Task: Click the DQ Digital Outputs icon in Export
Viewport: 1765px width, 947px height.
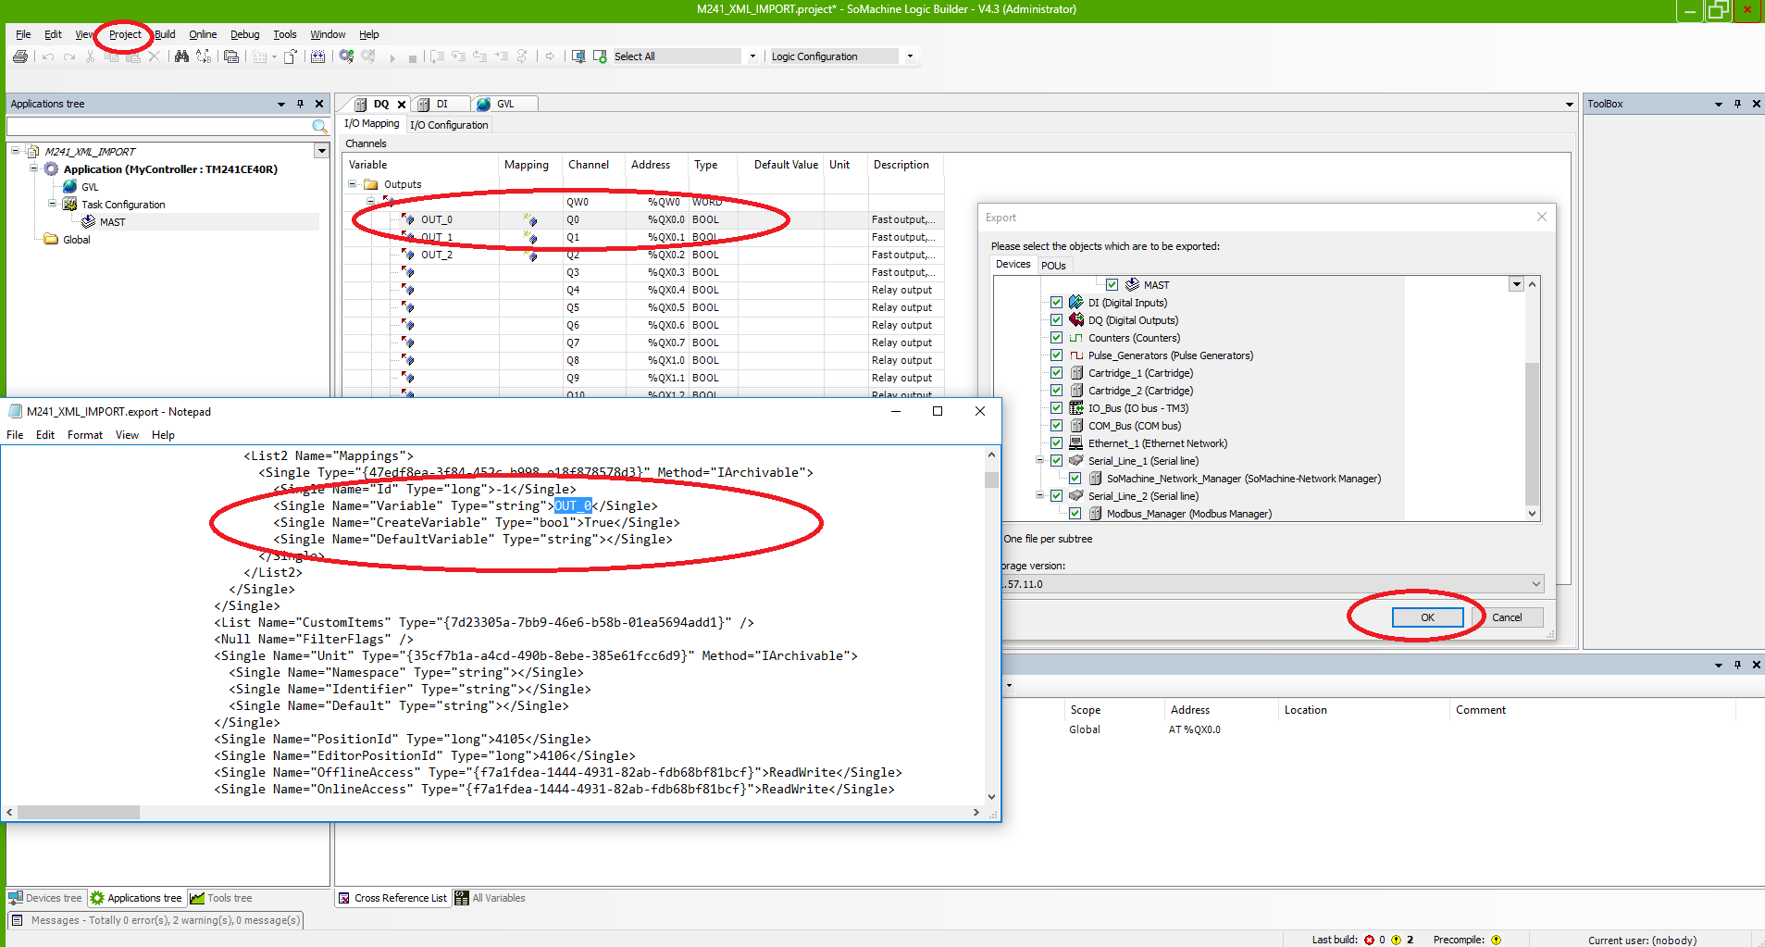Action: pyautogui.click(x=1076, y=320)
